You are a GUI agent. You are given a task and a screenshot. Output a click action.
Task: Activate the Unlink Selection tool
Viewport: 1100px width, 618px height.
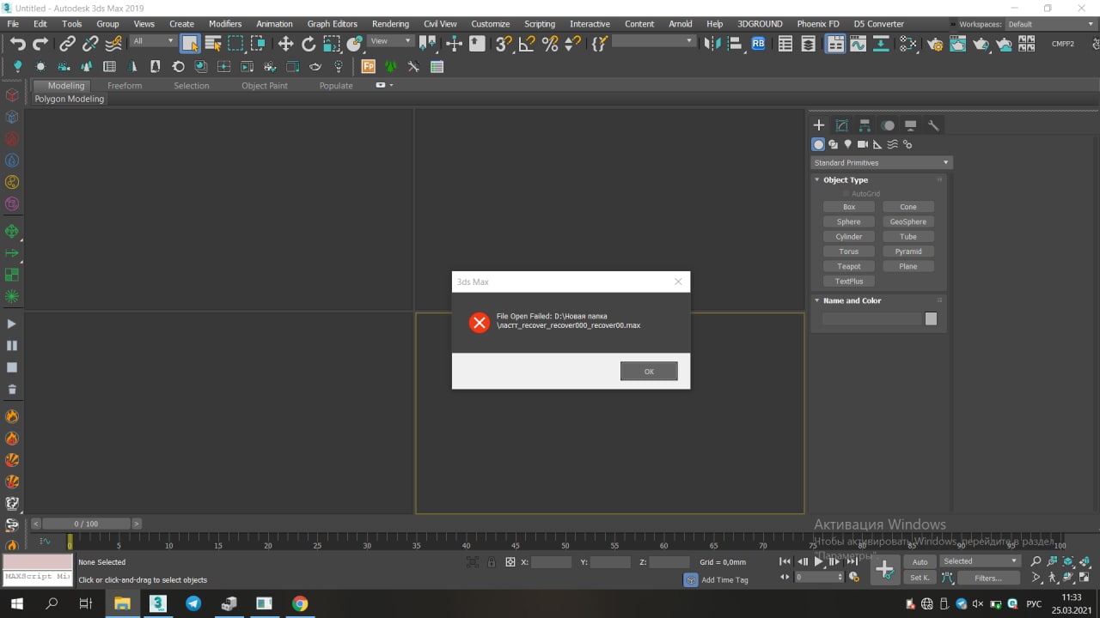point(89,43)
